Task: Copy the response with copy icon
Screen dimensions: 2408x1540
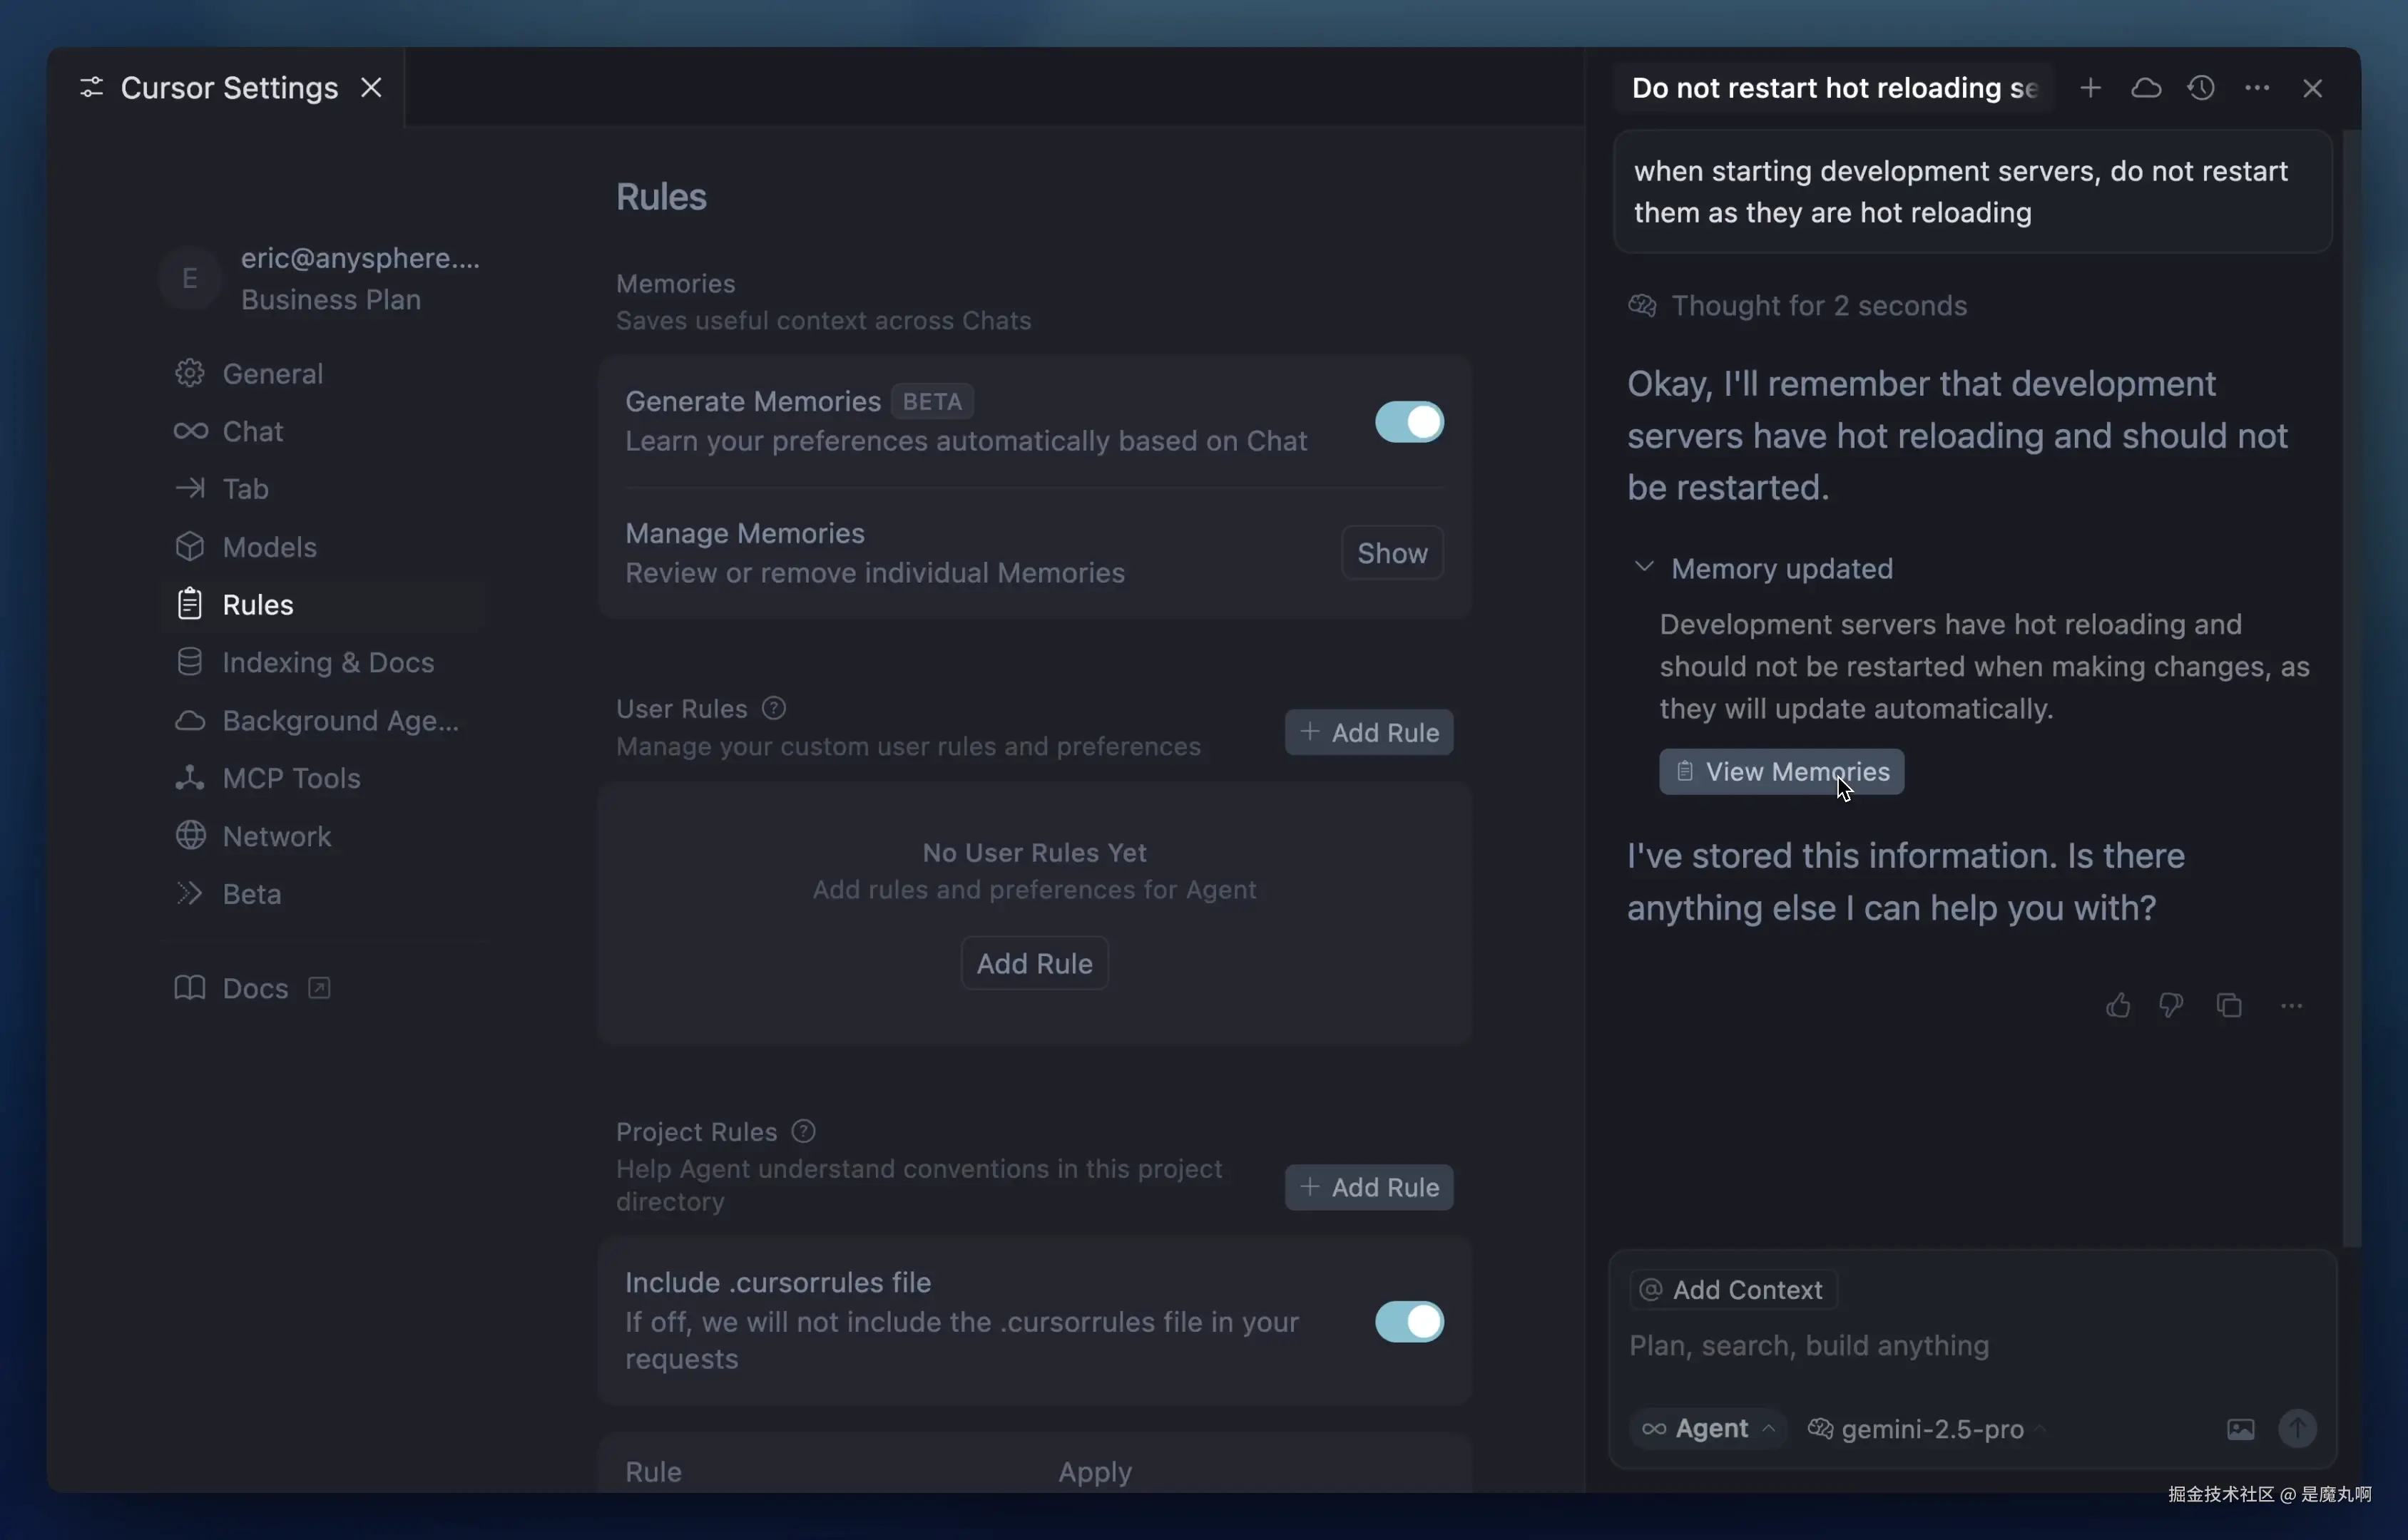Action: pyautogui.click(x=2229, y=1005)
